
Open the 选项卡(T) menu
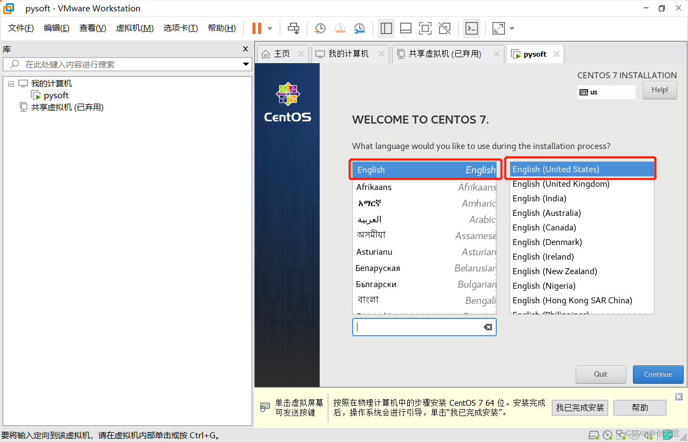[181, 28]
